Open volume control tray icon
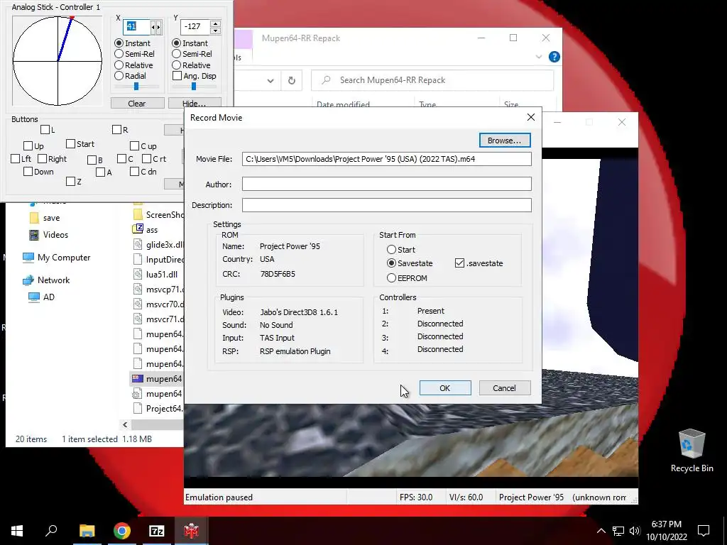 (x=635, y=531)
